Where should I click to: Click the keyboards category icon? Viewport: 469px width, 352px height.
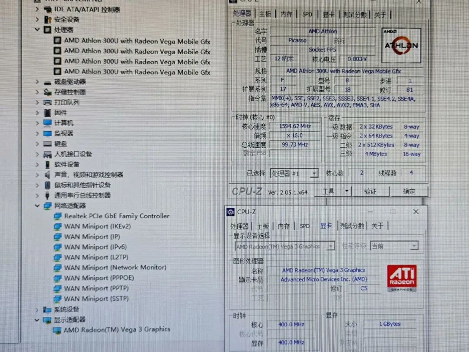48,144
